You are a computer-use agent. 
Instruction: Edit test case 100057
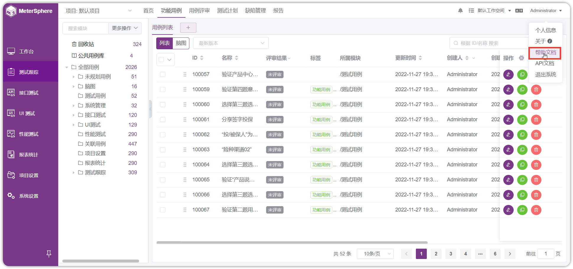(508, 75)
